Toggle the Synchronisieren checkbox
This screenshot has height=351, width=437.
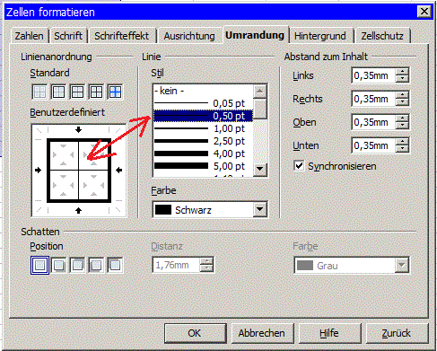[299, 166]
